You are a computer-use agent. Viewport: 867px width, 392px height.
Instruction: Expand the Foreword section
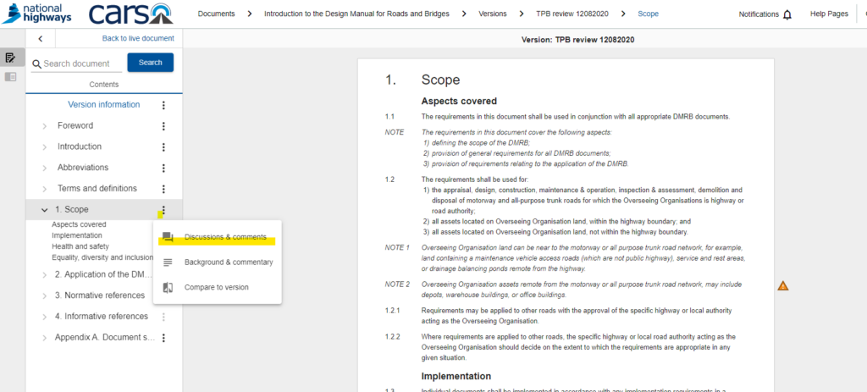point(45,126)
